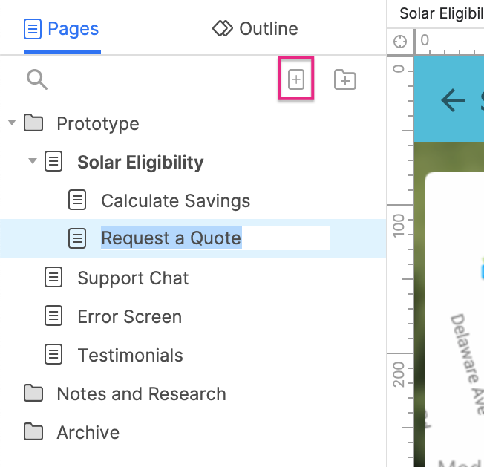Select the Calculate Savings page
Viewport: 484px width, 467px height.
[x=175, y=200]
